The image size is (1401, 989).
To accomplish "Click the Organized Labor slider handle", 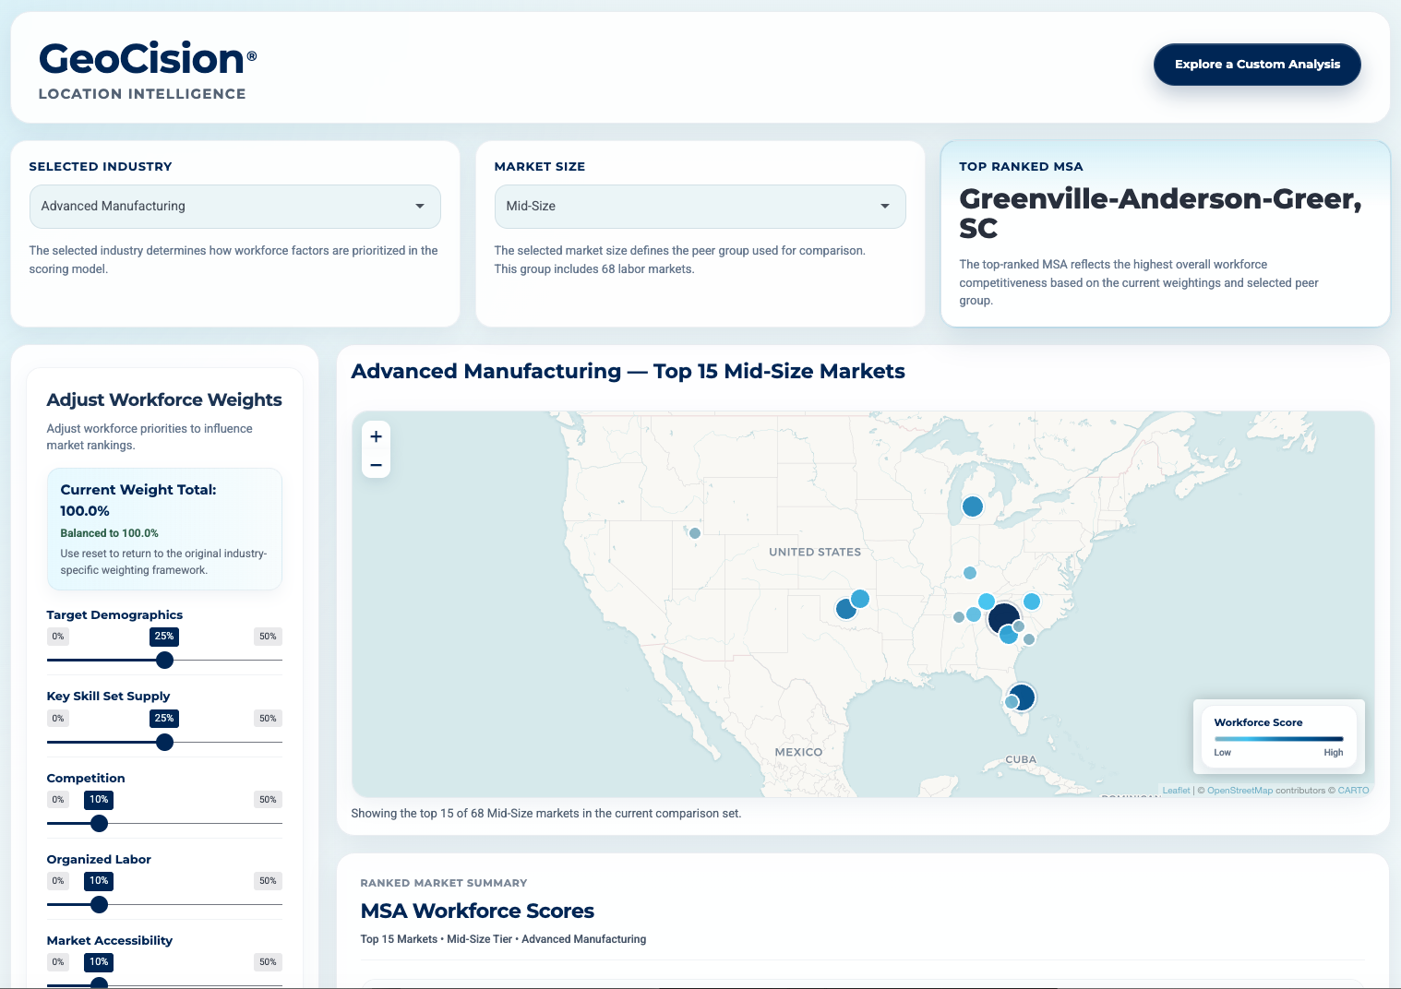I will 99,904.
